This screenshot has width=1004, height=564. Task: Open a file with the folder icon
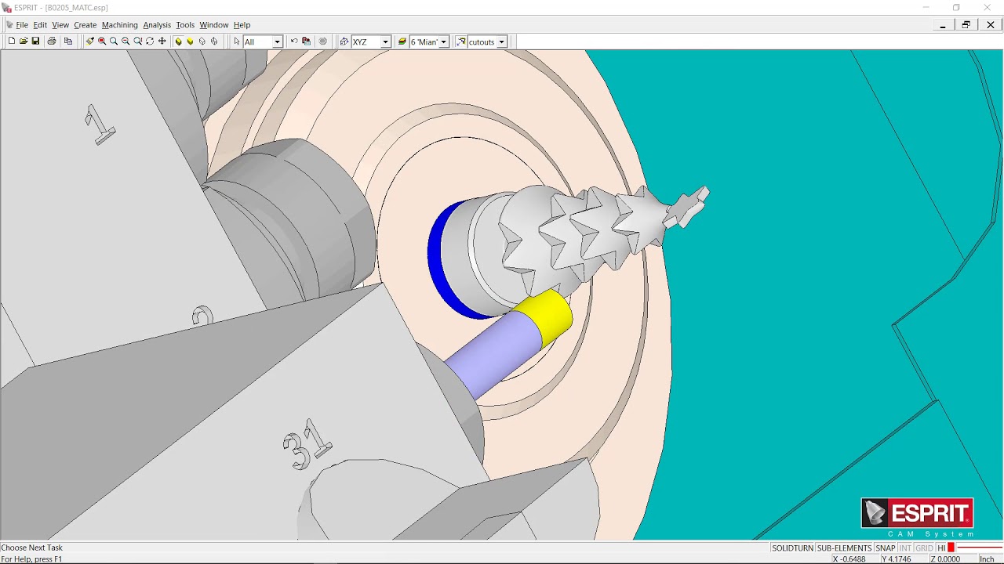[24, 42]
